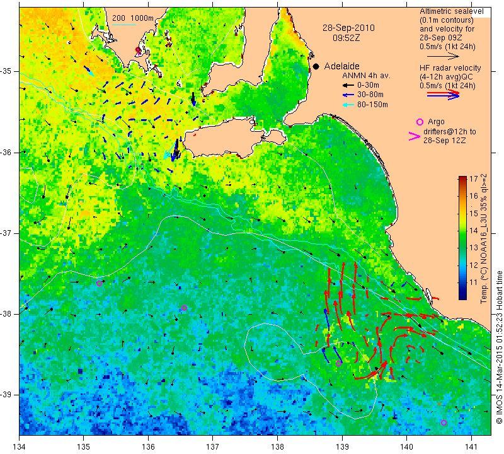The width and height of the screenshot is (504, 454).
Task: Click the 80-150m depth label
Action: click(x=372, y=105)
